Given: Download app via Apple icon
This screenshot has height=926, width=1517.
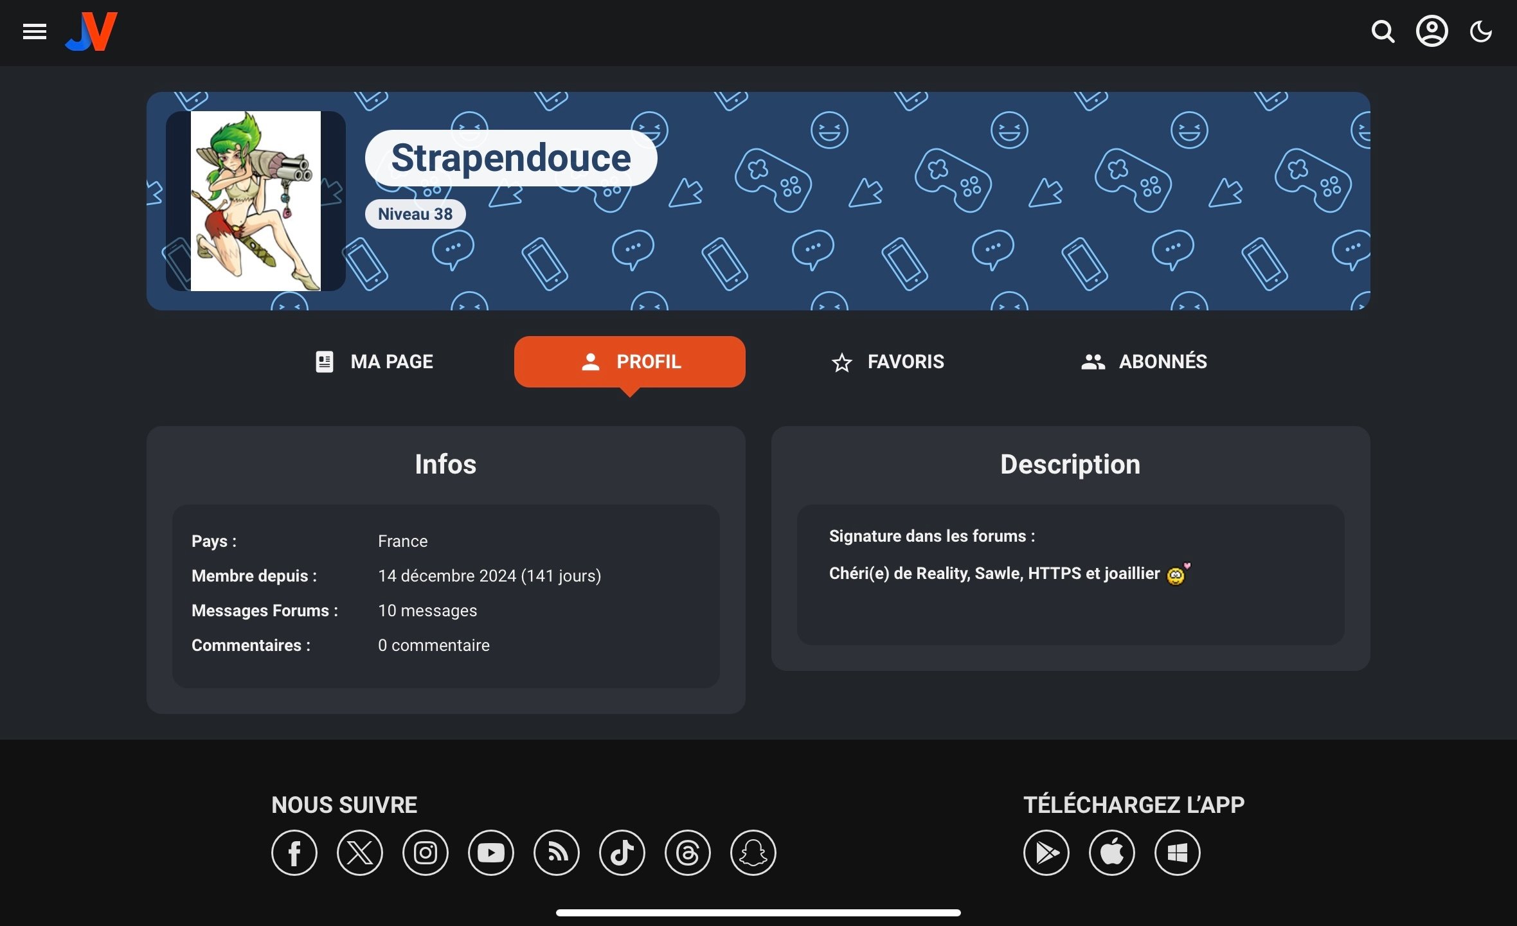Looking at the screenshot, I should (x=1112, y=853).
